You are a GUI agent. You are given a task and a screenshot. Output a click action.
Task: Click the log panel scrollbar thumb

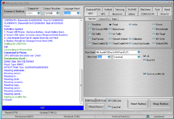81,85
